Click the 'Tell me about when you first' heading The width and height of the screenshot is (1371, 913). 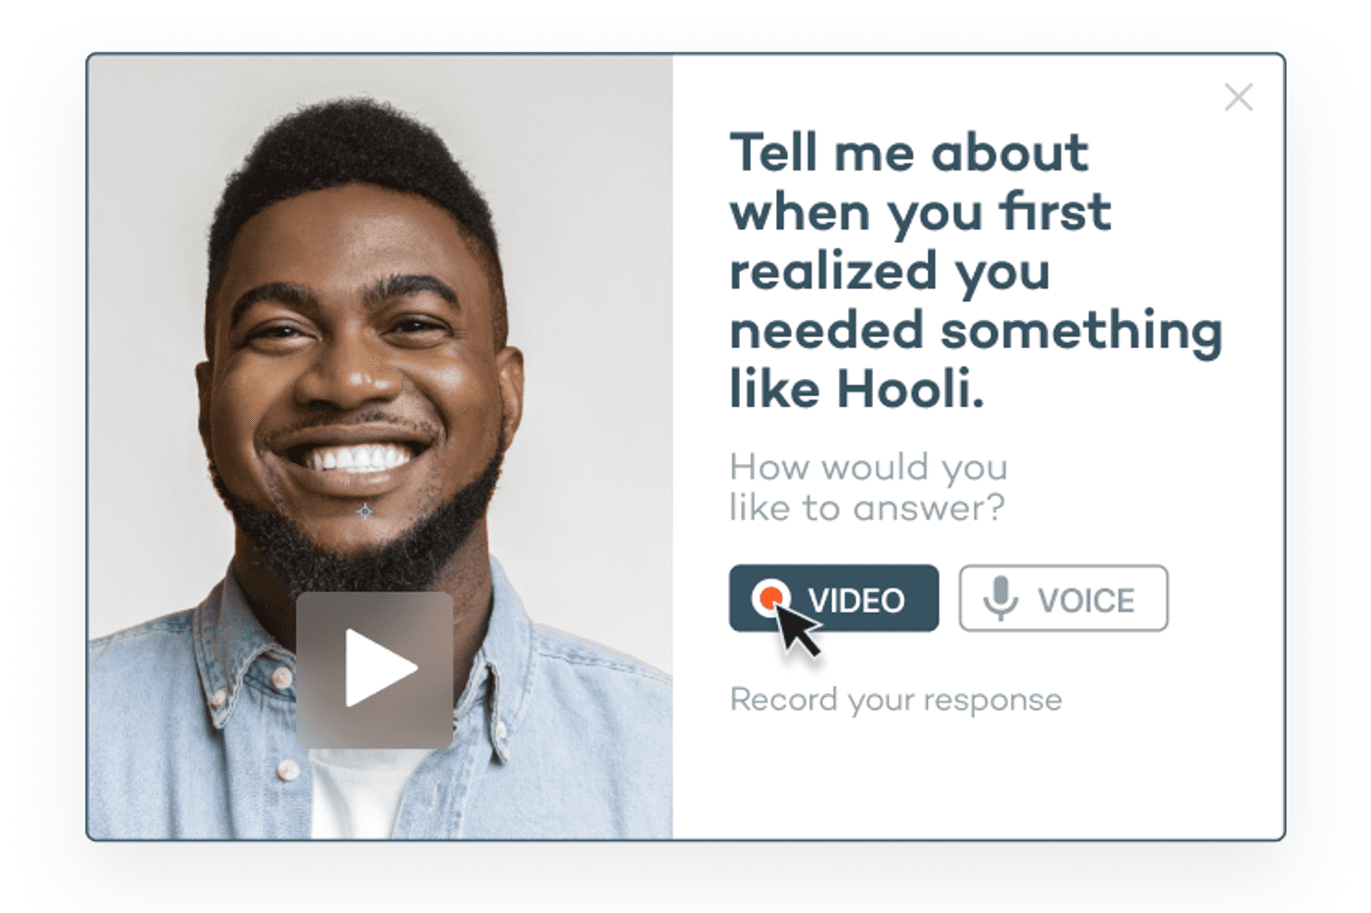[976, 269]
